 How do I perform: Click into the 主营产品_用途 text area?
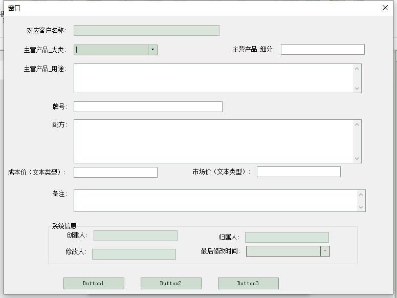213,78
